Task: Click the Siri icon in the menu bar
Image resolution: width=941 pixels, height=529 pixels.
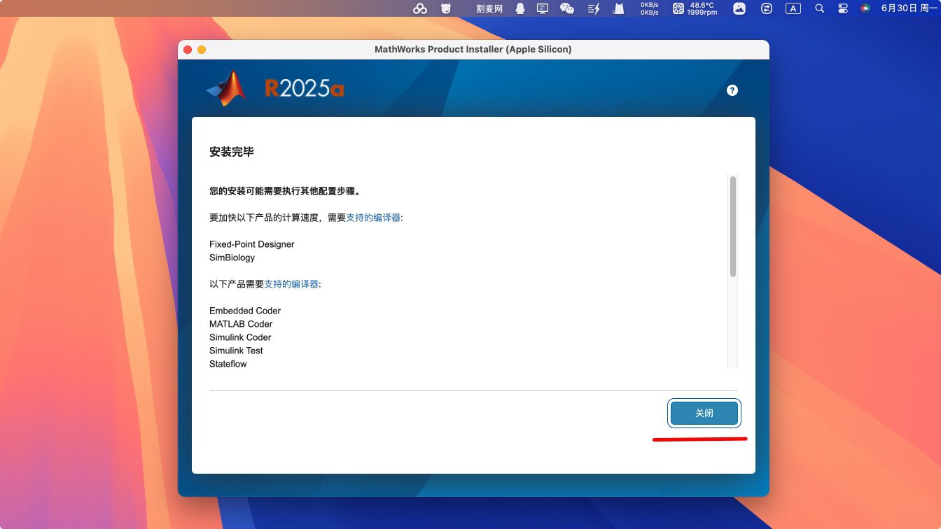Action: coord(865,8)
